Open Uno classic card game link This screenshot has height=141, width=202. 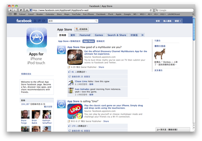coord(114,107)
